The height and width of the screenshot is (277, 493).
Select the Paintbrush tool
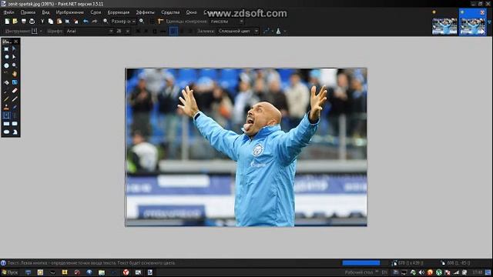(x=6, y=91)
